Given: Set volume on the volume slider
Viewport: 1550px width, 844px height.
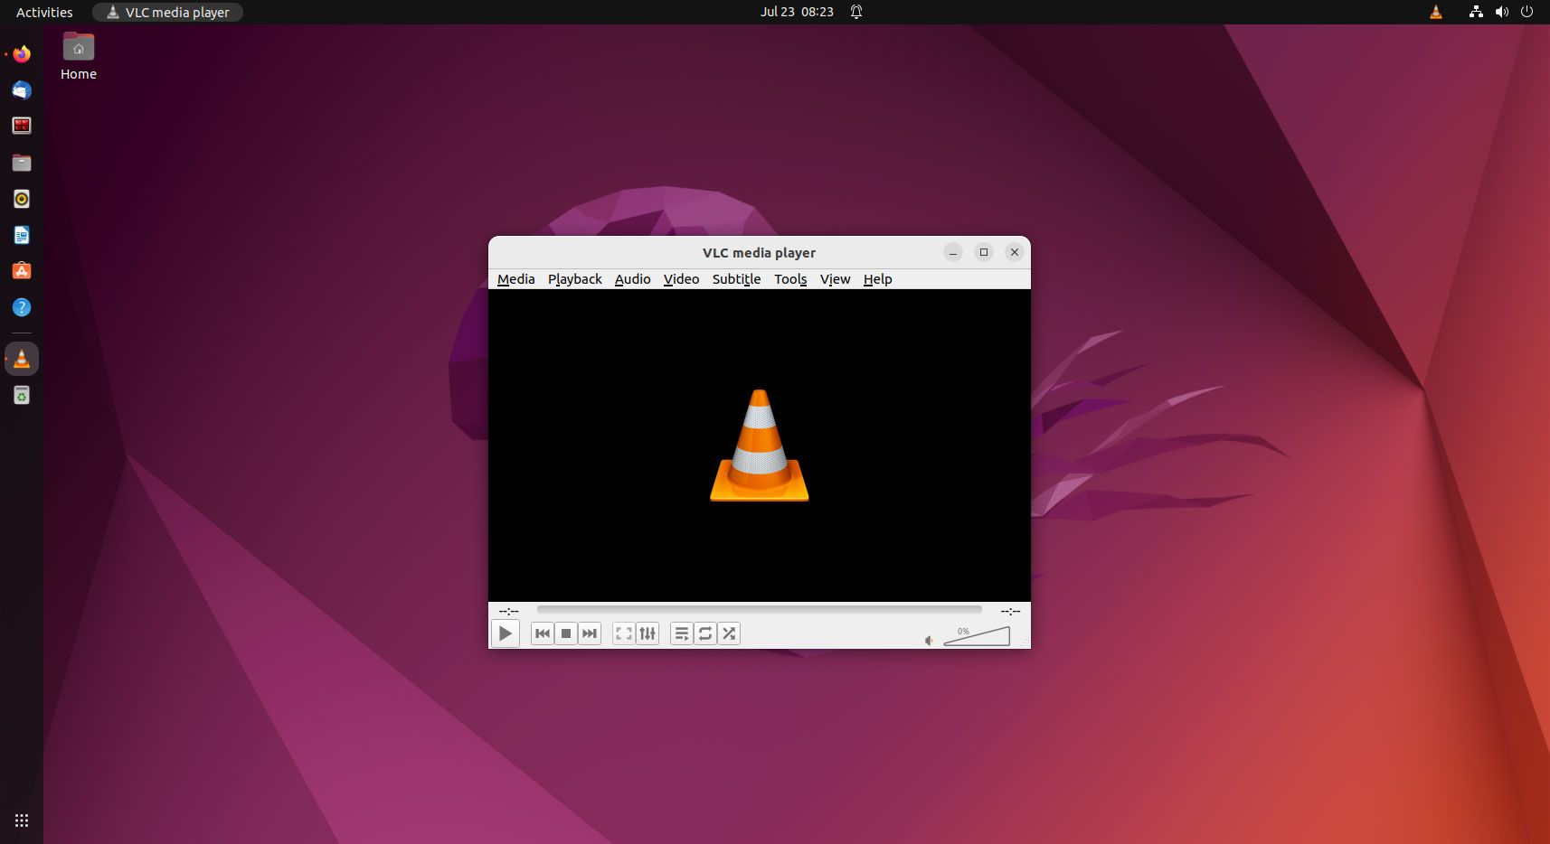Looking at the screenshot, I should click(977, 635).
